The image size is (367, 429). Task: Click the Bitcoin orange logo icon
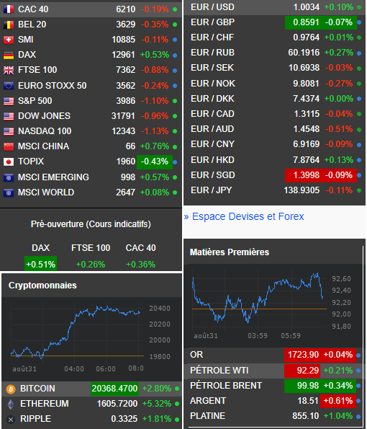pos(11,389)
